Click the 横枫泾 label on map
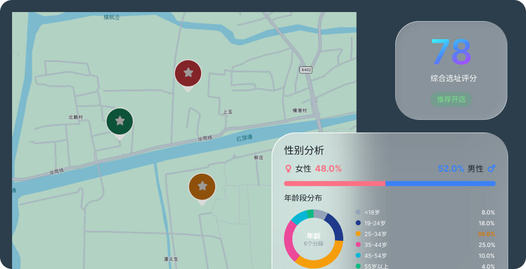 [x=111, y=17]
